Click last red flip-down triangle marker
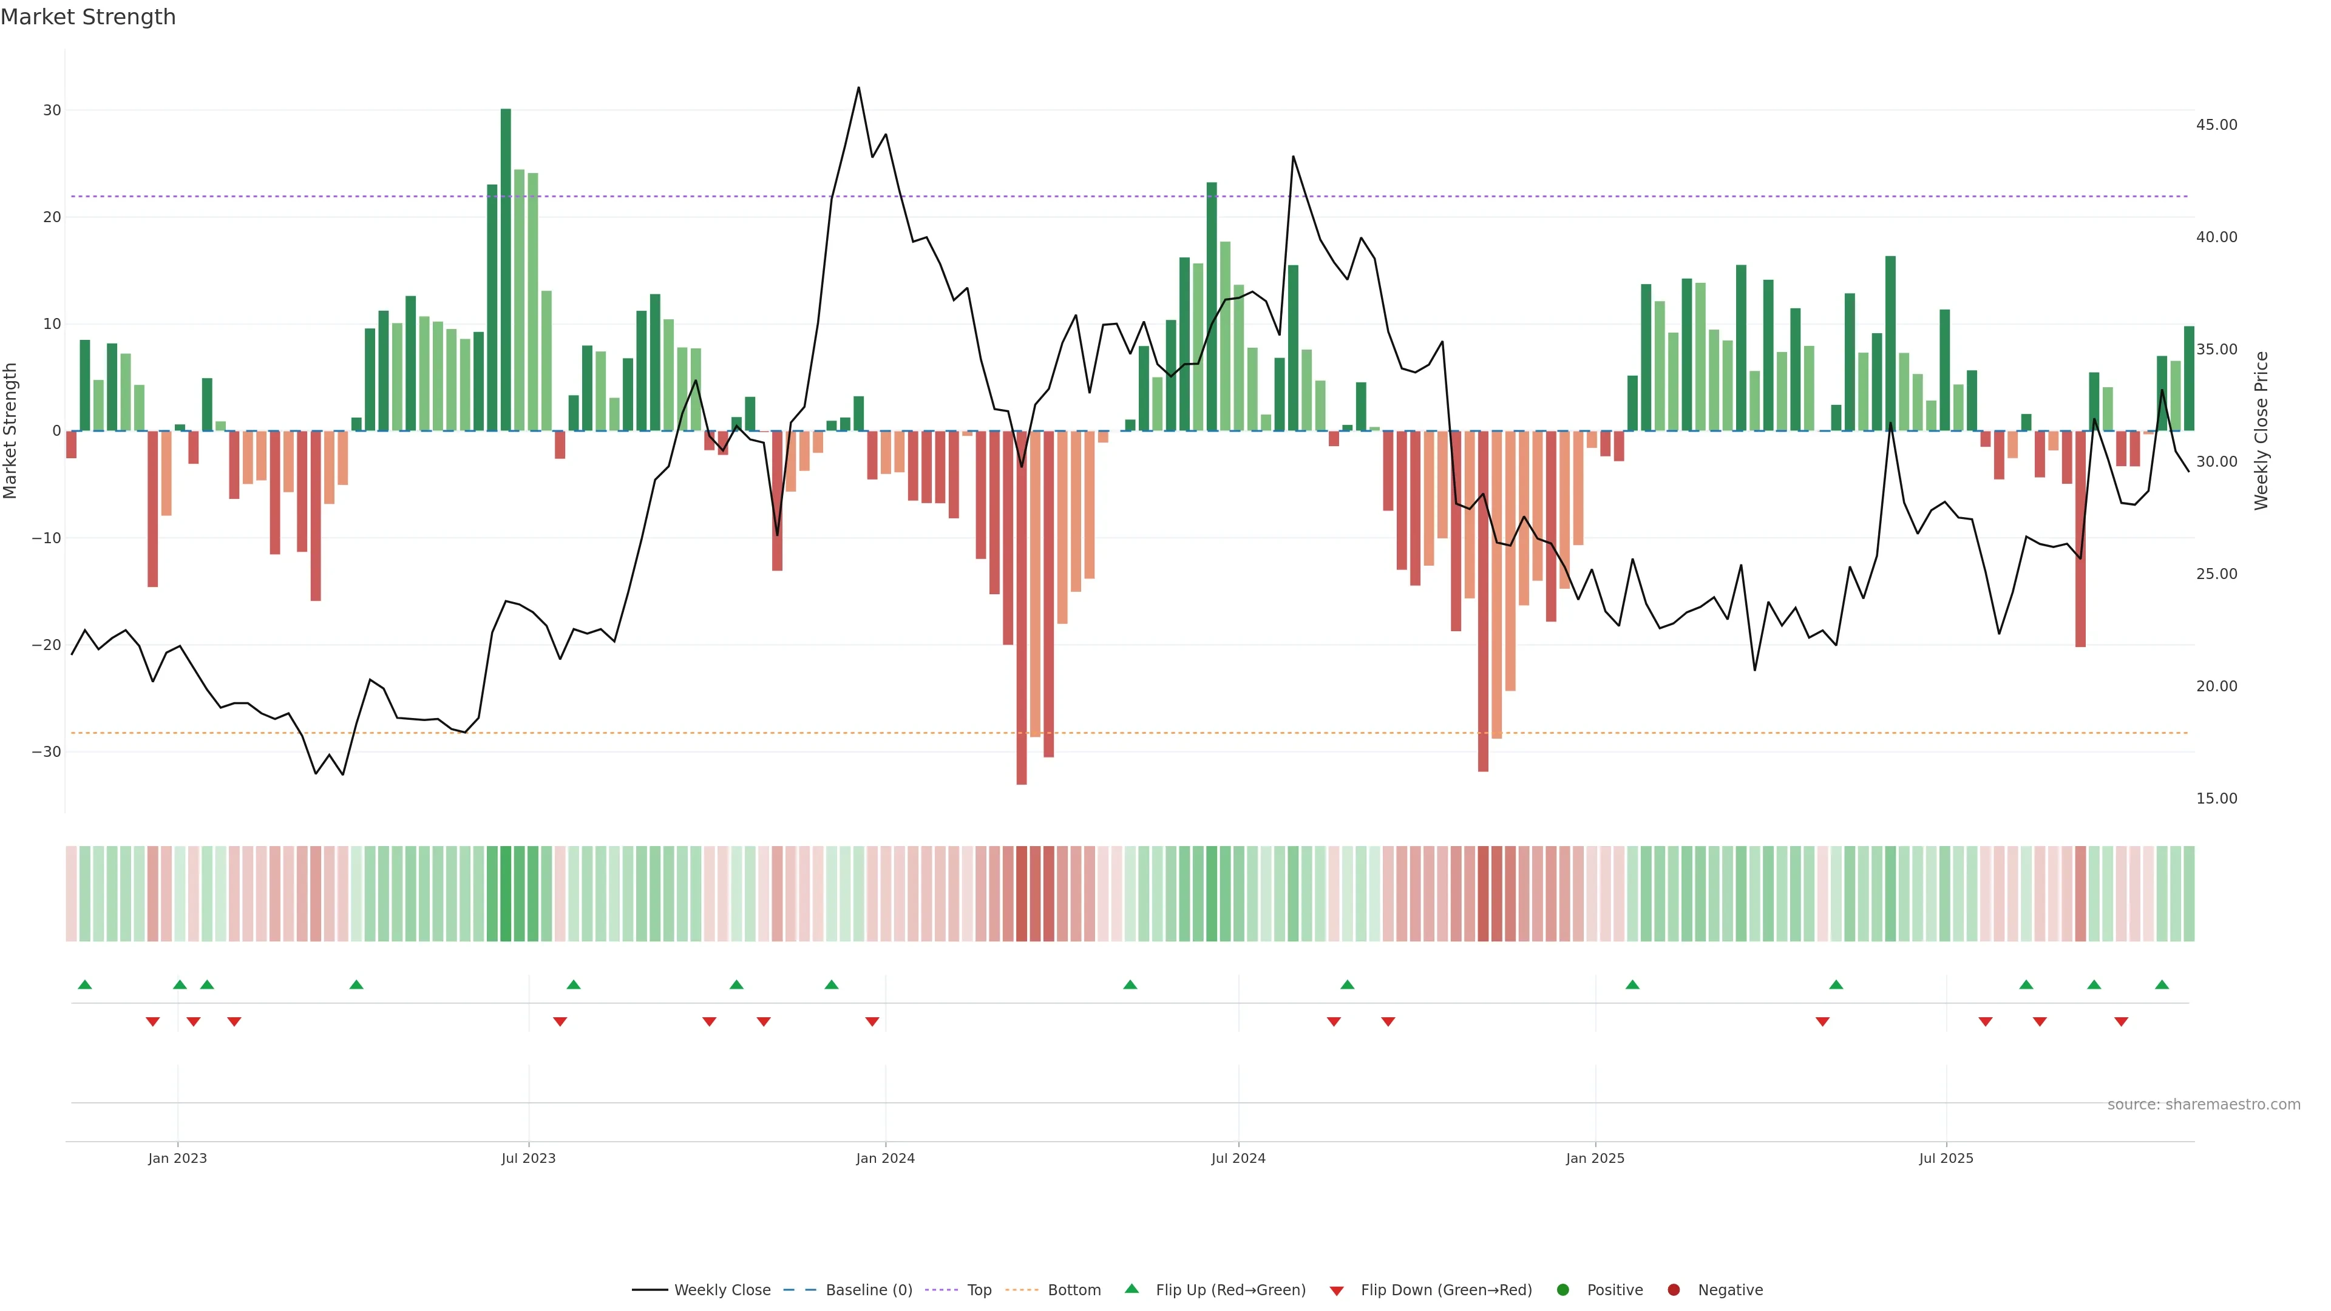Screen dimensions: 2331x1311 click(x=2121, y=1021)
